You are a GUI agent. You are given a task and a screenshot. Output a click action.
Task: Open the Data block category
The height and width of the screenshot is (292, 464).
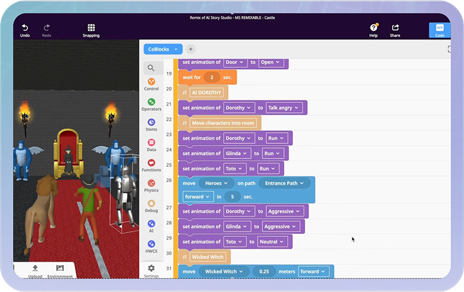pyautogui.click(x=151, y=145)
